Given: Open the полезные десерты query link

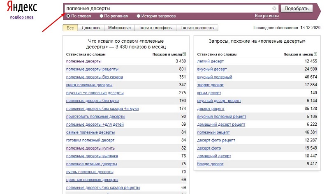Looking at the screenshot, I should click(x=84, y=61).
